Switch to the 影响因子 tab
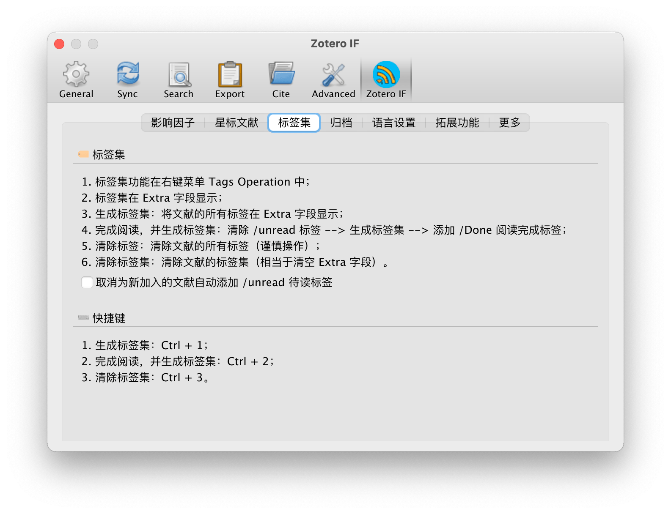The image size is (671, 514). point(173,123)
